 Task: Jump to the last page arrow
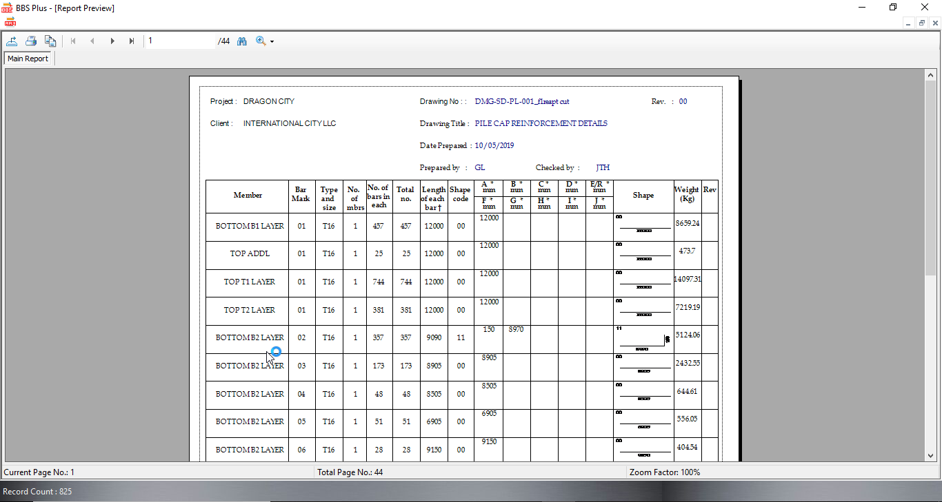[x=132, y=41]
